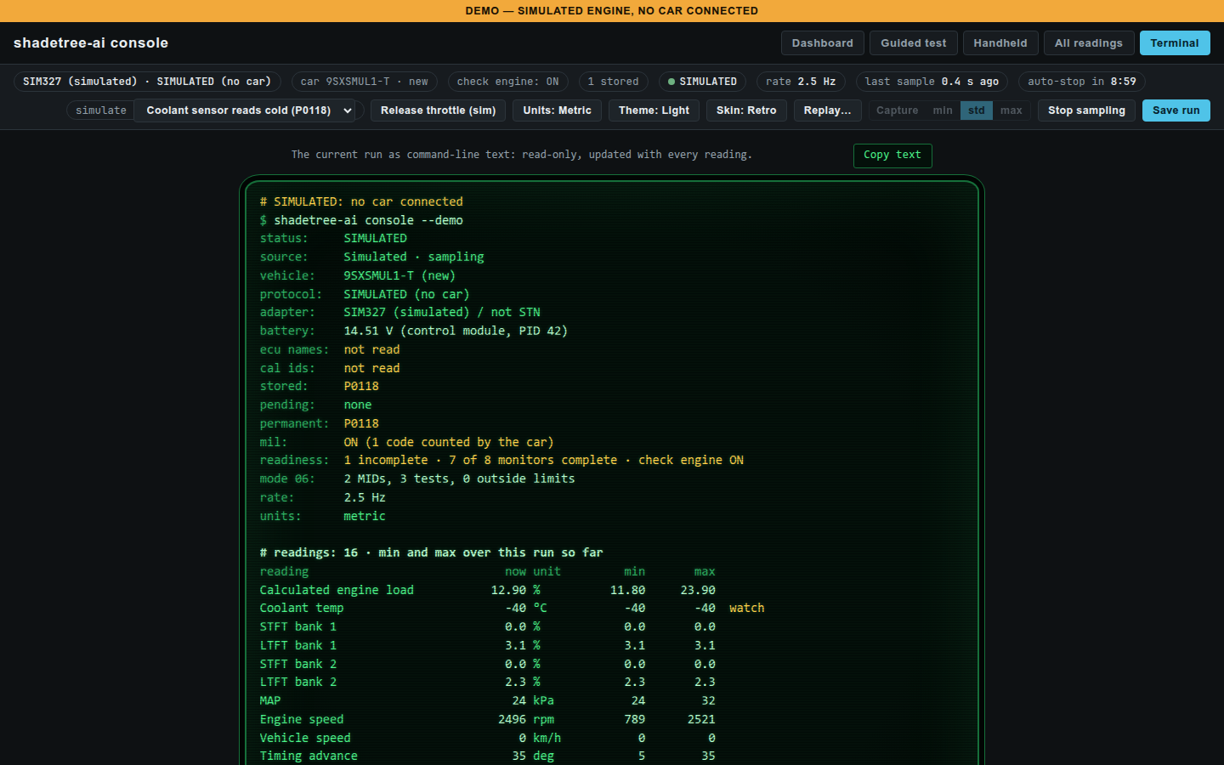Copy the terminal text
The image size is (1224, 765).
(x=892, y=156)
